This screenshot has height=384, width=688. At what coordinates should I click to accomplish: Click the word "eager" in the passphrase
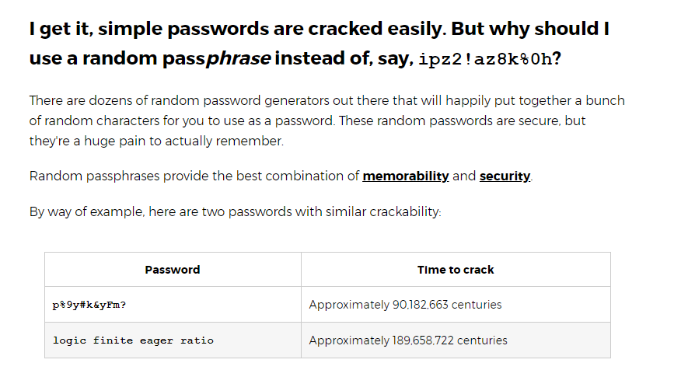156,340
